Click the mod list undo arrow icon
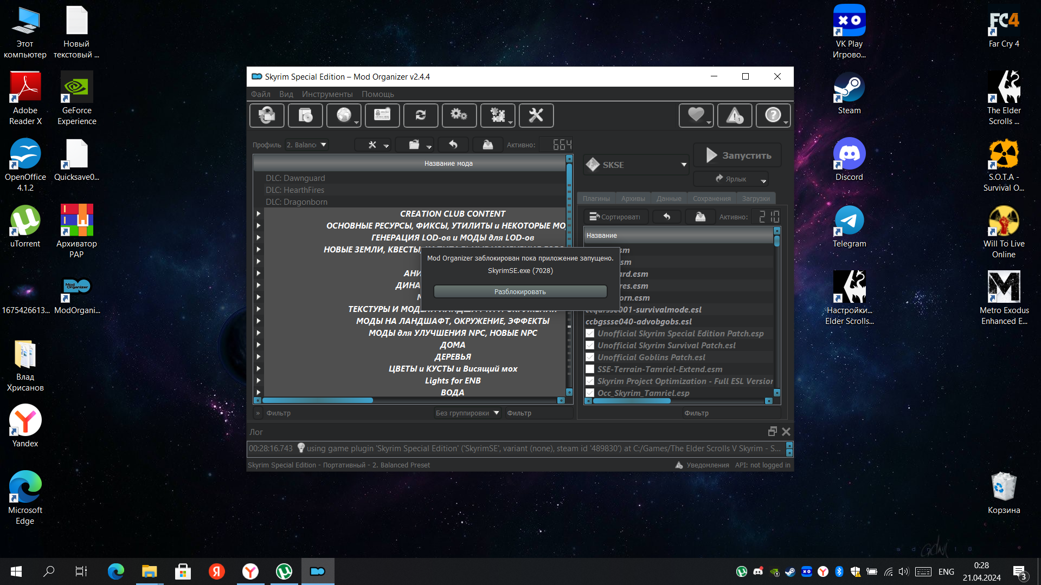This screenshot has height=585, width=1041. [453, 145]
